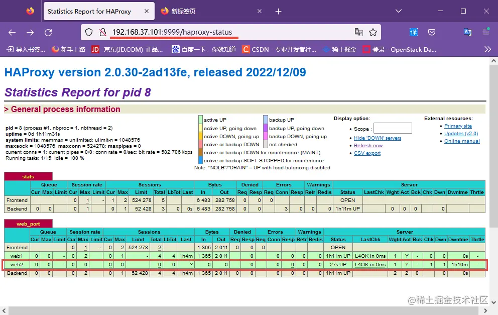498x315 pixels.
Task: Open the CSDN bookmark
Action: (279, 49)
